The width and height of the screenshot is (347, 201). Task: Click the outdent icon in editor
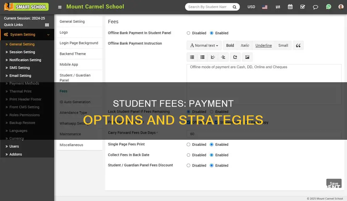click(213, 57)
